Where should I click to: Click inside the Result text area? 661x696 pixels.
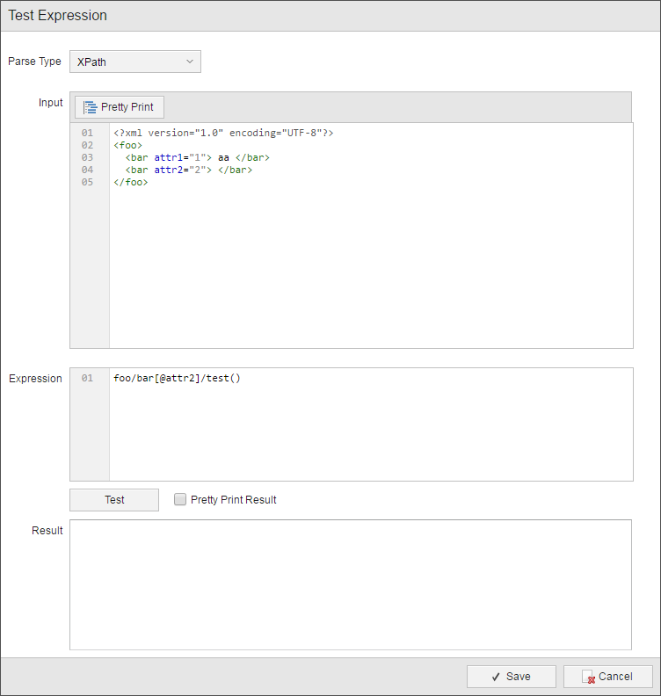click(351, 584)
